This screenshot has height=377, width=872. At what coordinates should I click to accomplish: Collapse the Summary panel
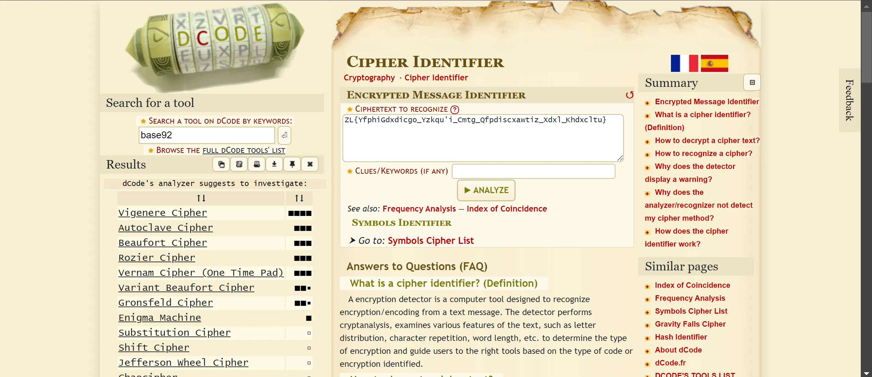(752, 83)
